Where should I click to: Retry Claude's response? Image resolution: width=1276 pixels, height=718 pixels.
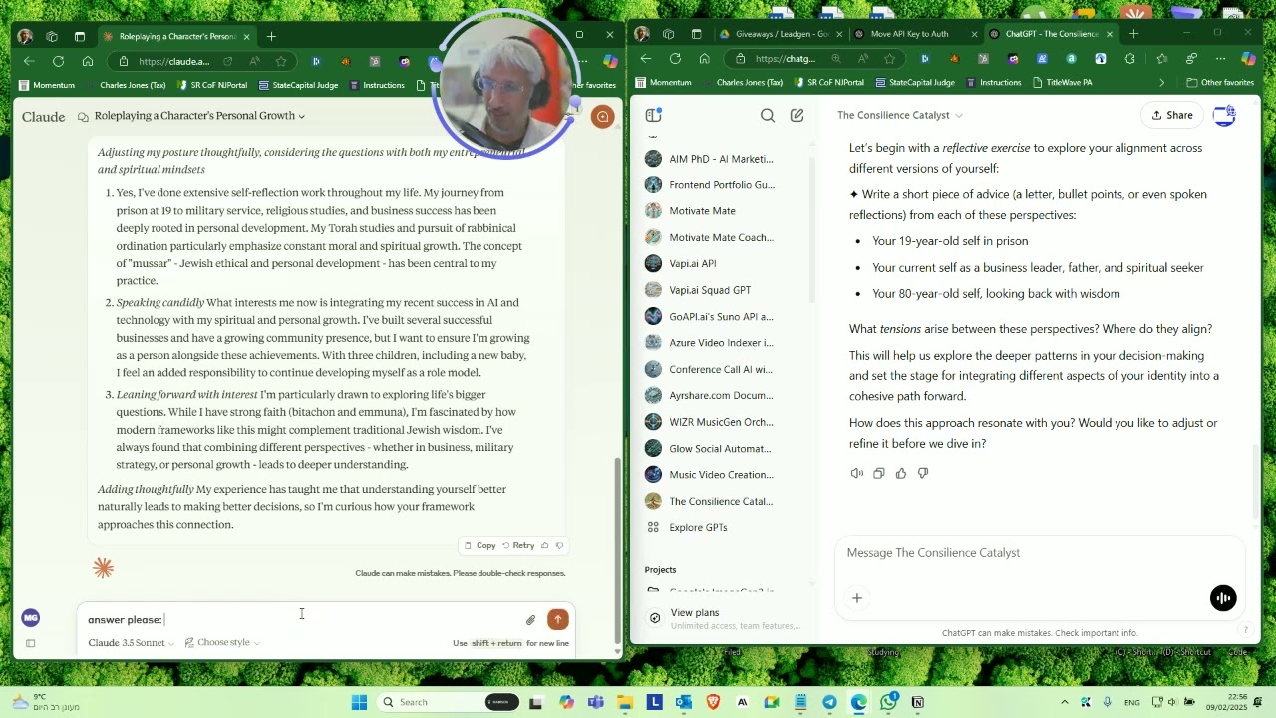point(518,545)
